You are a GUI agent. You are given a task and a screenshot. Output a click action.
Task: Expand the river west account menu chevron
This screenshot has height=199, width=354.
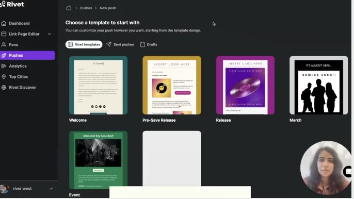pyautogui.click(x=51, y=189)
